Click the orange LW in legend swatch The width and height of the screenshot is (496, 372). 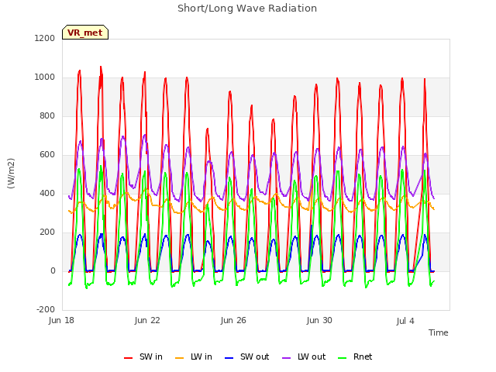(x=179, y=358)
